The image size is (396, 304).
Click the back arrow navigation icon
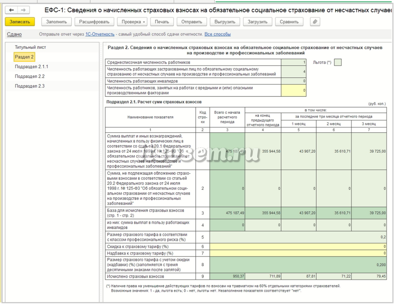tap(11, 10)
